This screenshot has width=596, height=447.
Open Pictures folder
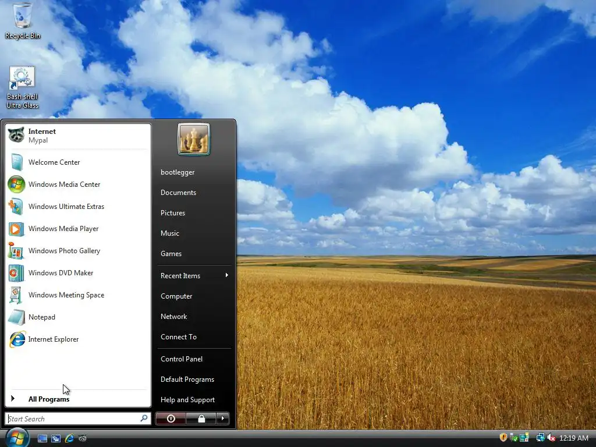click(x=194, y=213)
